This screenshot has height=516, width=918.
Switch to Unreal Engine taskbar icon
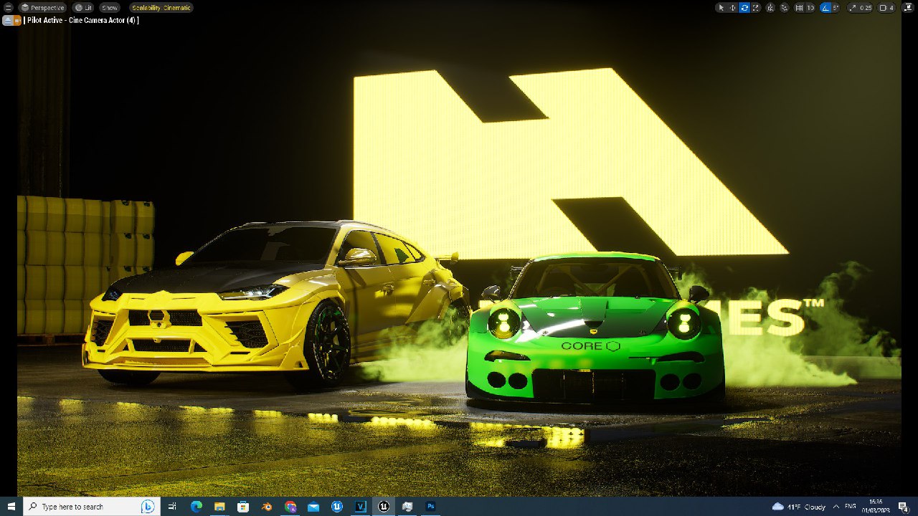tap(384, 506)
